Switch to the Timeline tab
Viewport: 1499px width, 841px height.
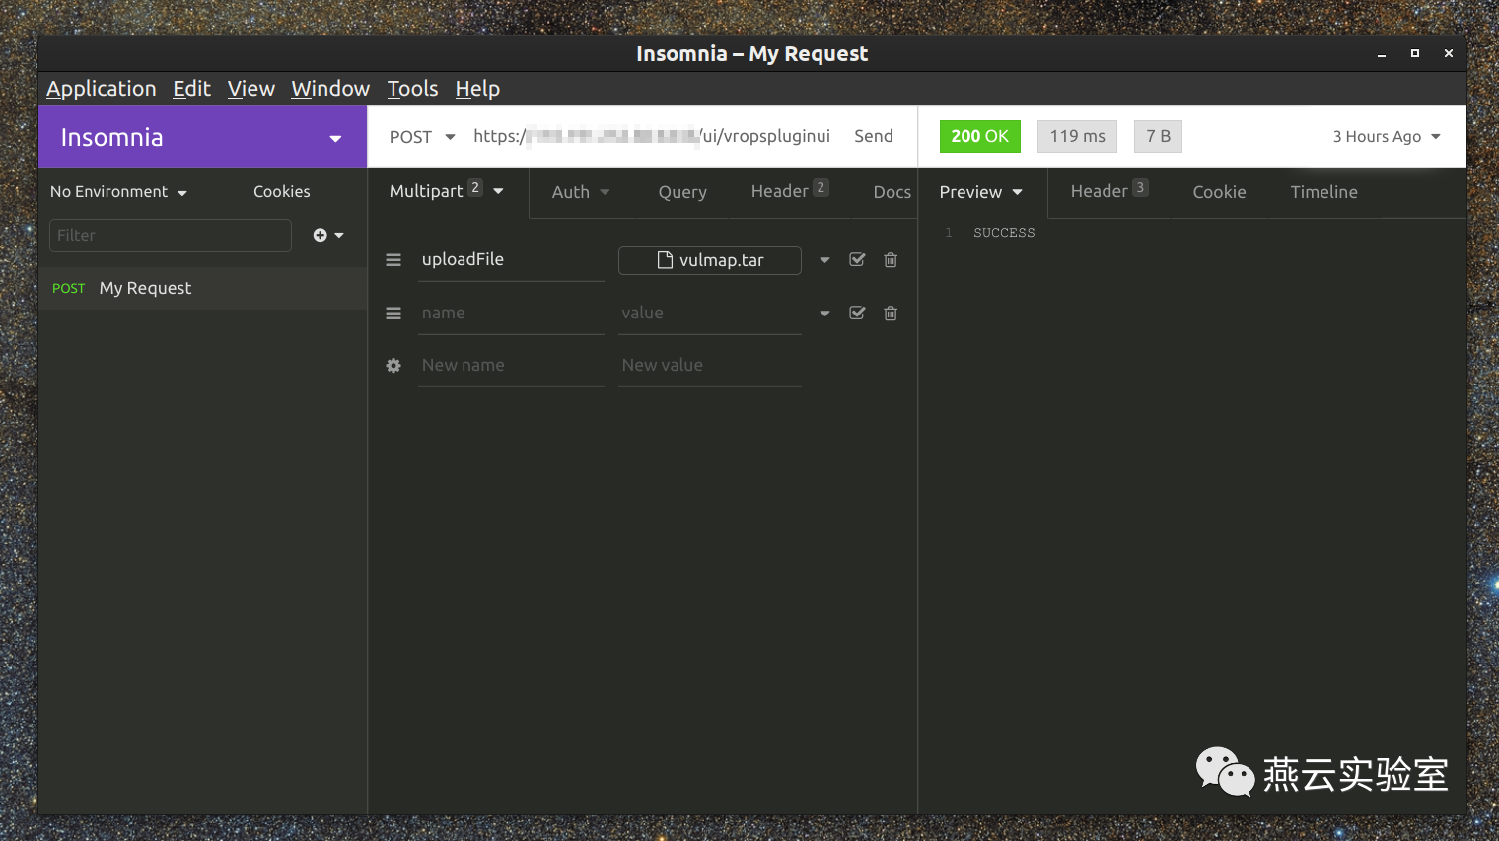pos(1324,192)
